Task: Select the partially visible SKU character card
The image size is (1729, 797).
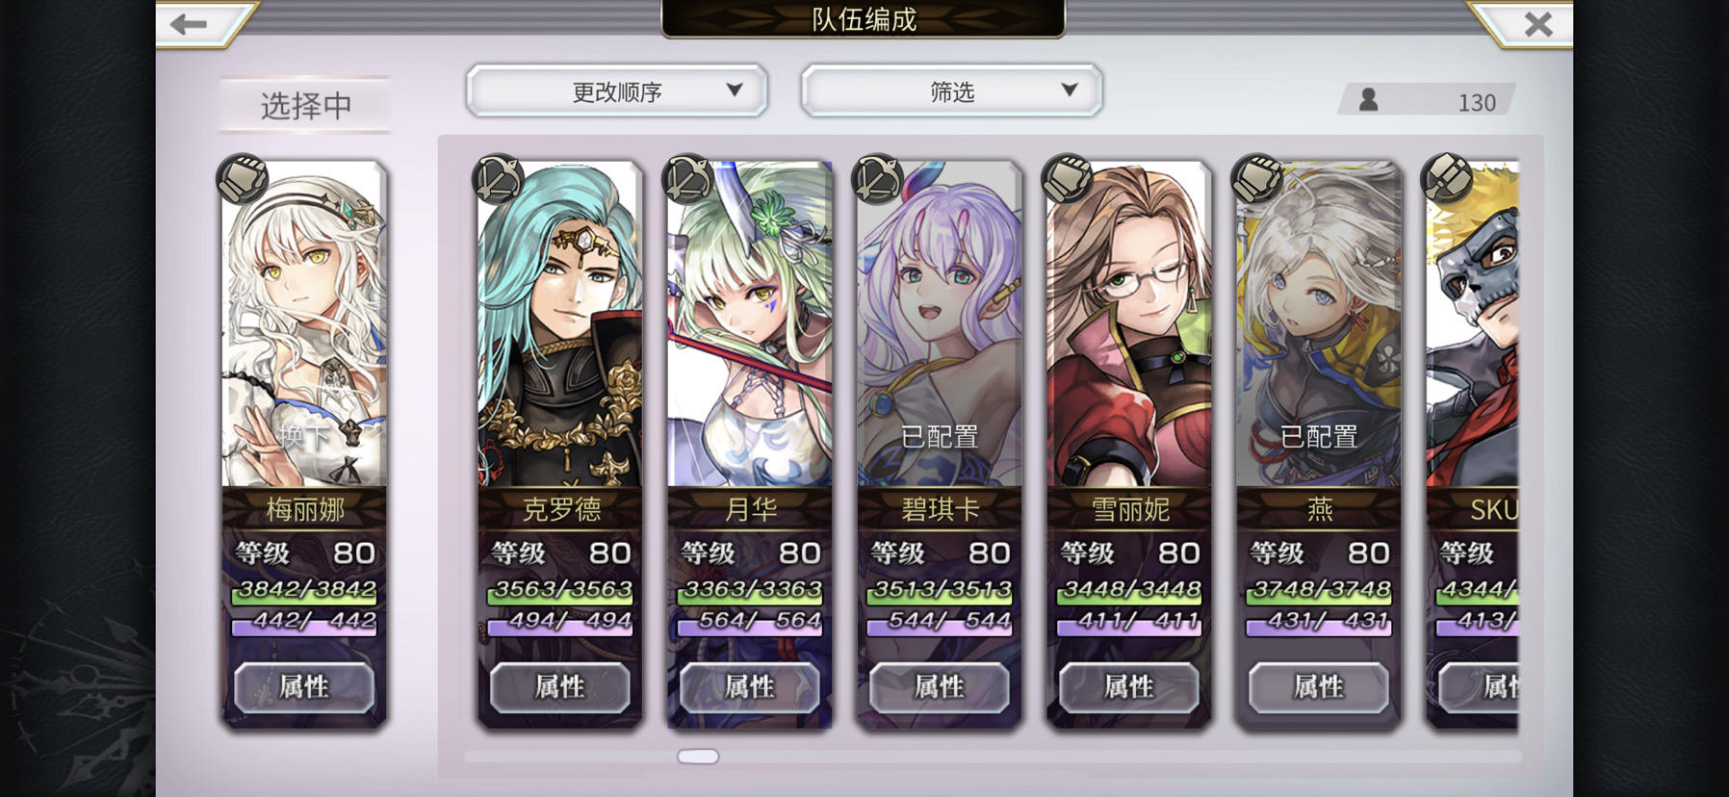Action: (x=1472, y=443)
